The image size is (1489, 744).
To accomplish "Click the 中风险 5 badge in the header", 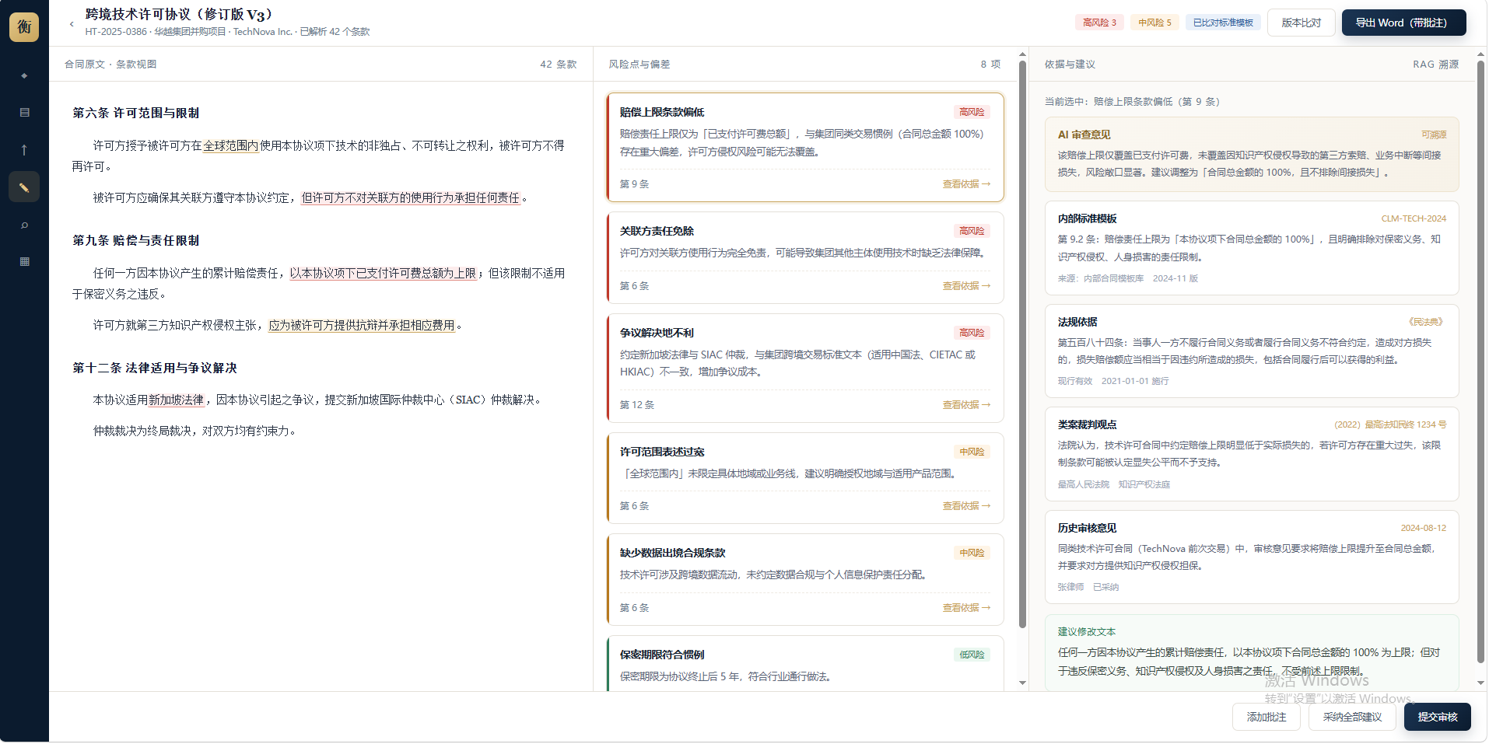I will (1154, 23).
